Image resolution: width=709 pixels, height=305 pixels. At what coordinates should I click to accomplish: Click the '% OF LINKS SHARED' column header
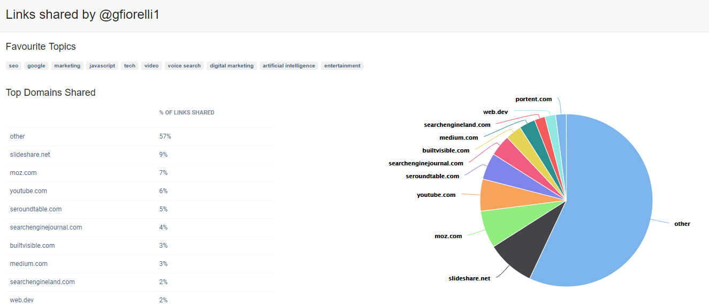[x=187, y=113]
